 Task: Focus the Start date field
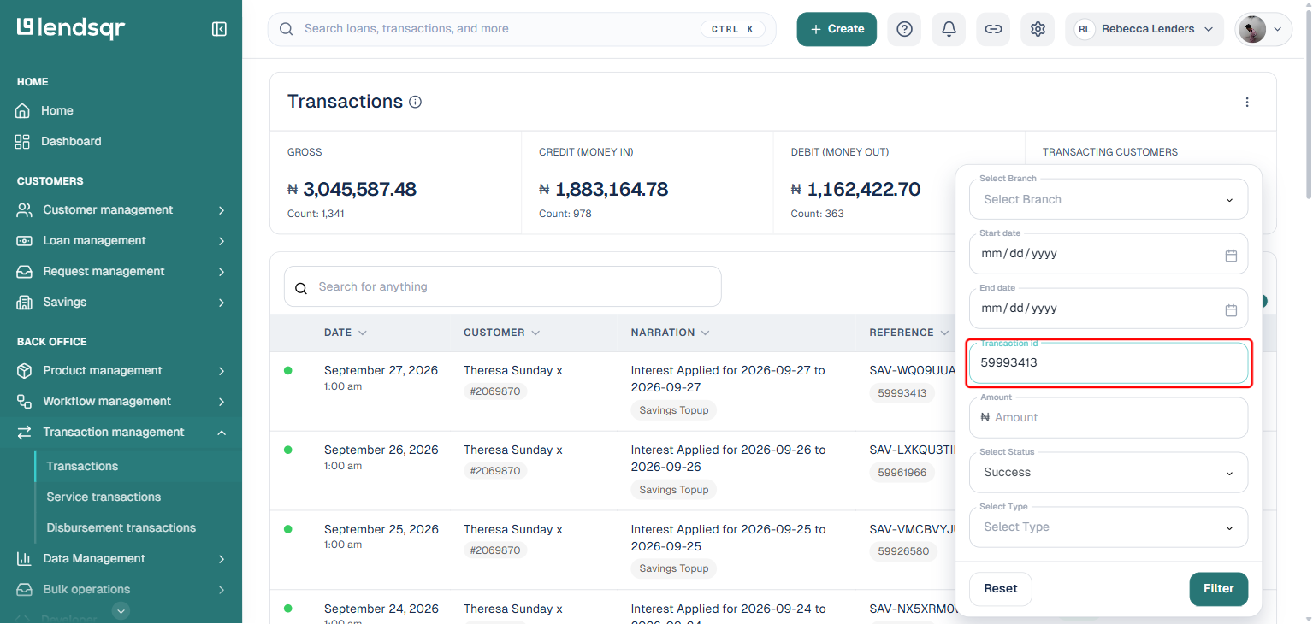click(1109, 254)
